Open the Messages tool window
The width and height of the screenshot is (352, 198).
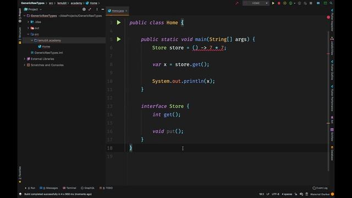49,188
